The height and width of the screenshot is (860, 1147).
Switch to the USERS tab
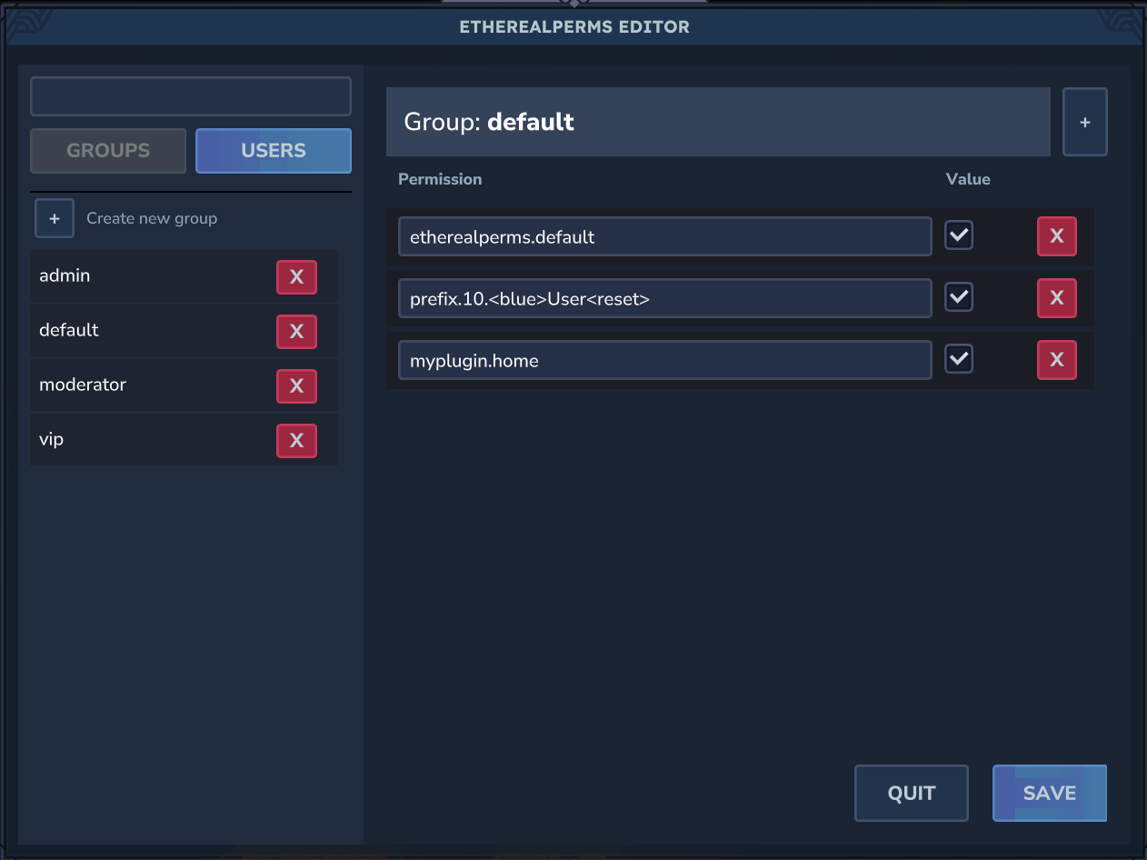[x=273, y=150]
